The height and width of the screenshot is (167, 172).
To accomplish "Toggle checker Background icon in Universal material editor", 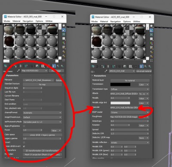I will [x=151, y=35].
